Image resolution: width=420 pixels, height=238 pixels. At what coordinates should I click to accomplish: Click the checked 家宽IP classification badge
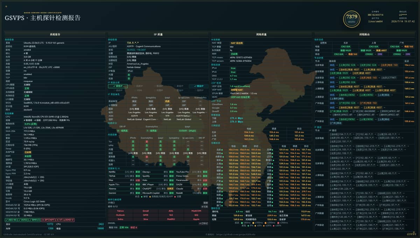118,86
